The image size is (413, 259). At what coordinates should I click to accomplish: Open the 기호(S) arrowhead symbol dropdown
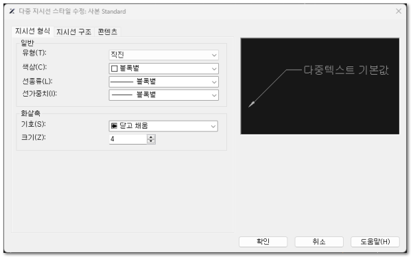[x=163, y=126]
